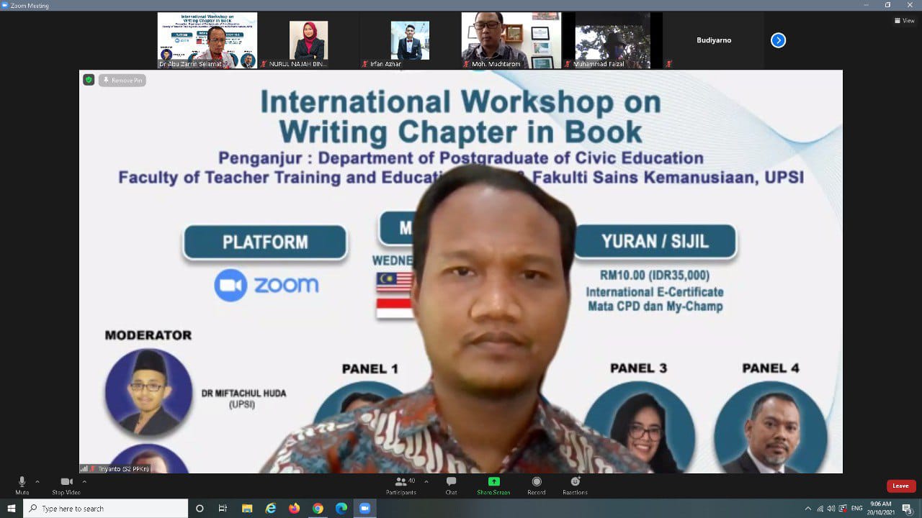
Task: Click Remove Pin on the pinned video
Action: click(122, 81)
